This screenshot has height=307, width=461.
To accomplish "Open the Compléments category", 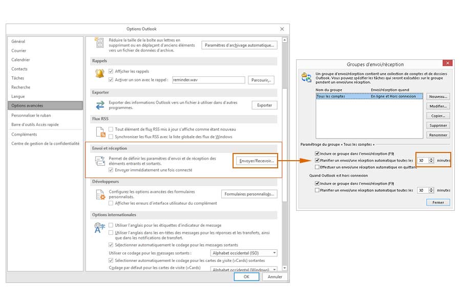I will pos(45,134).
